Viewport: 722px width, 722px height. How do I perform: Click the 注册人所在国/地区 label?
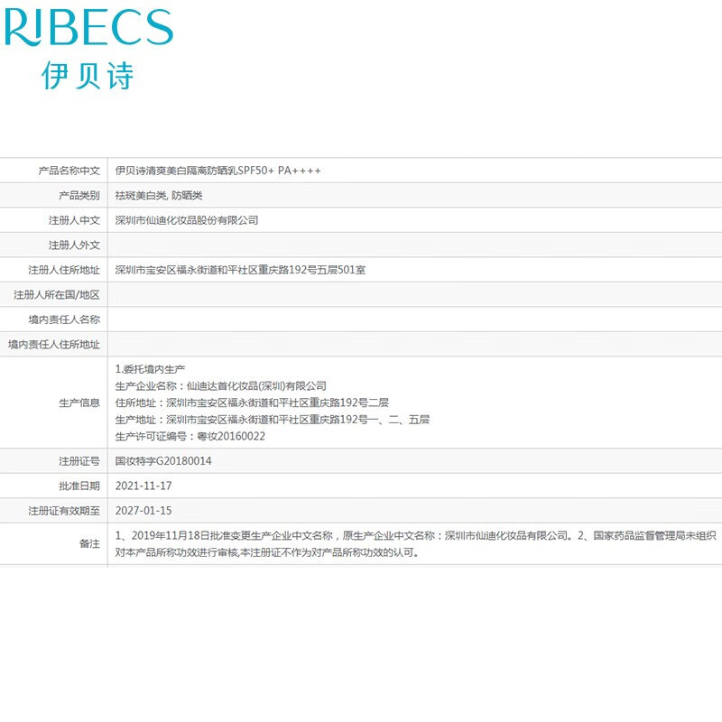point(57,295)
